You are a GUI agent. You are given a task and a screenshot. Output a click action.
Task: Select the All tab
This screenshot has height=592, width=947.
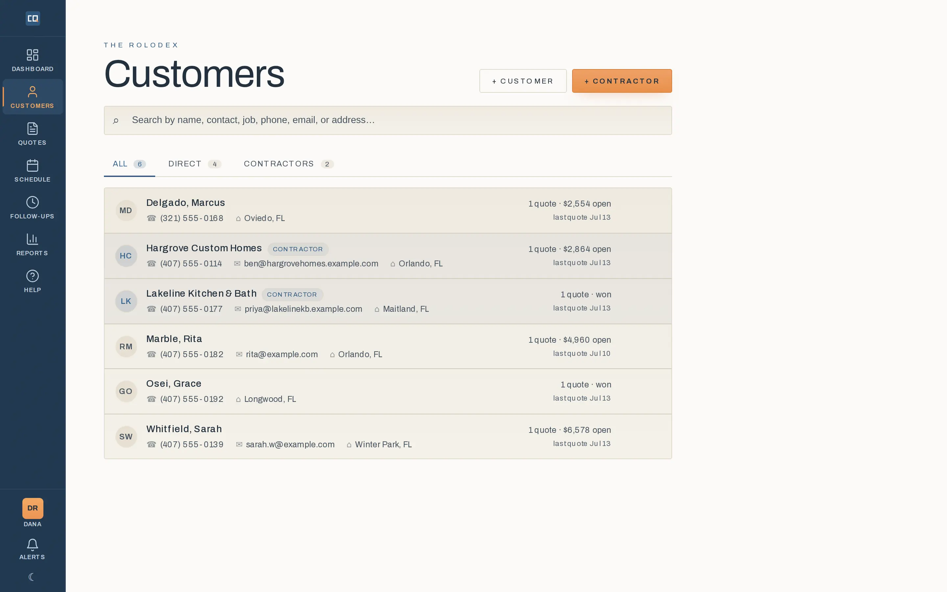click(x=130, y=164)
